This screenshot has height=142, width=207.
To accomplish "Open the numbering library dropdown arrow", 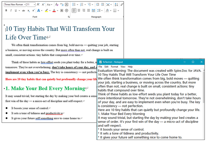I will click(85, 5).
